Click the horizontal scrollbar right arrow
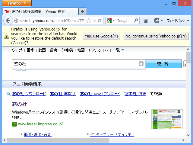193x145 pixels. tap(183, 140)
